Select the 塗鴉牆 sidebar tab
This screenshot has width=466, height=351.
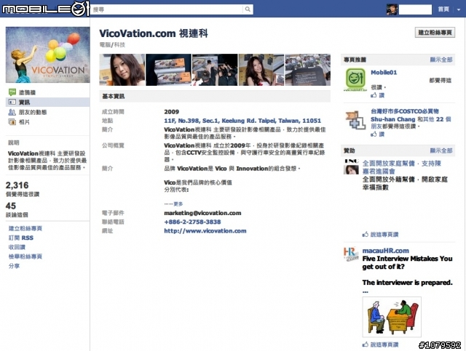click(x=27, y=92)
